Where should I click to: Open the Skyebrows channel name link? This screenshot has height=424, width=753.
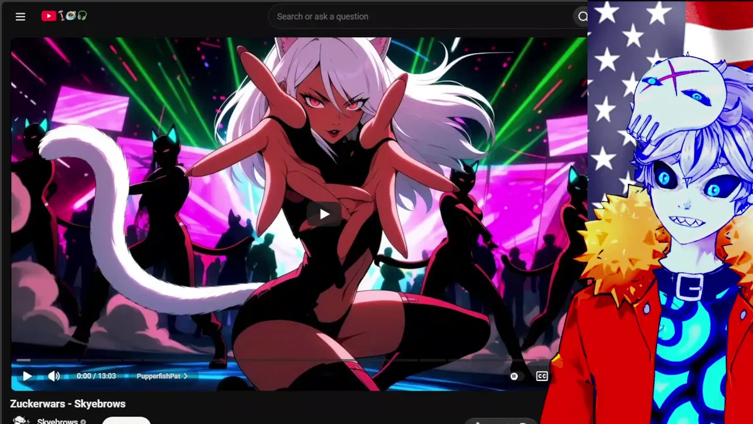point(58,422)
